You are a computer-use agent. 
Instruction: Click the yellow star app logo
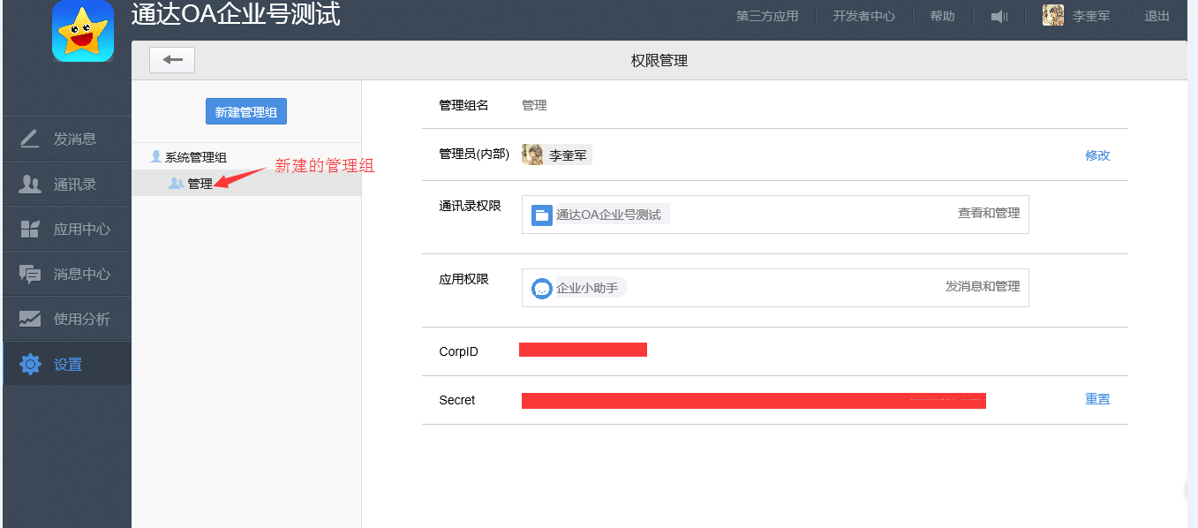click(83, 32)
